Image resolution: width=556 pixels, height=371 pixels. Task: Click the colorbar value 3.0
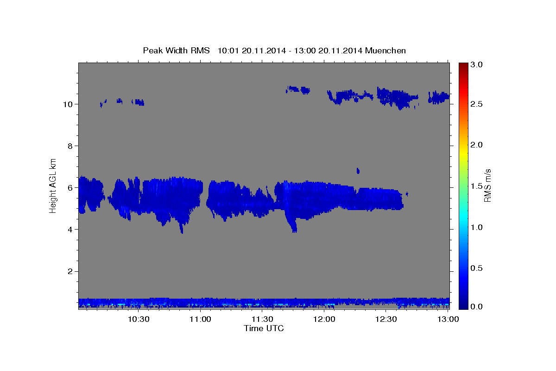[477, 65]
